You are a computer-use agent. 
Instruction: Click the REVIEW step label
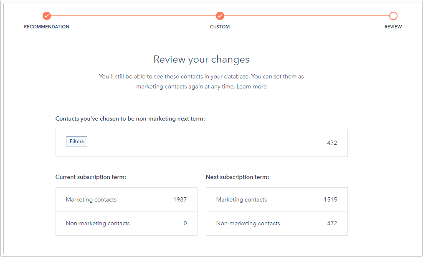pos(393,27)
